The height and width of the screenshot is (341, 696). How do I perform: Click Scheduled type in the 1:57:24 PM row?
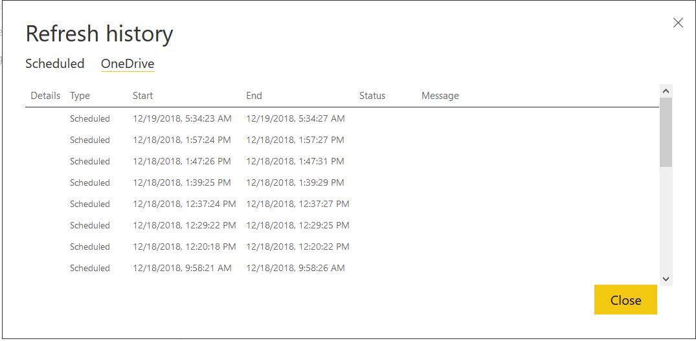[x=89, y=140]
